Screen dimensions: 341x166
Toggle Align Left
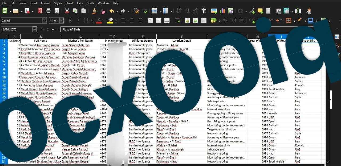[123, 21]
